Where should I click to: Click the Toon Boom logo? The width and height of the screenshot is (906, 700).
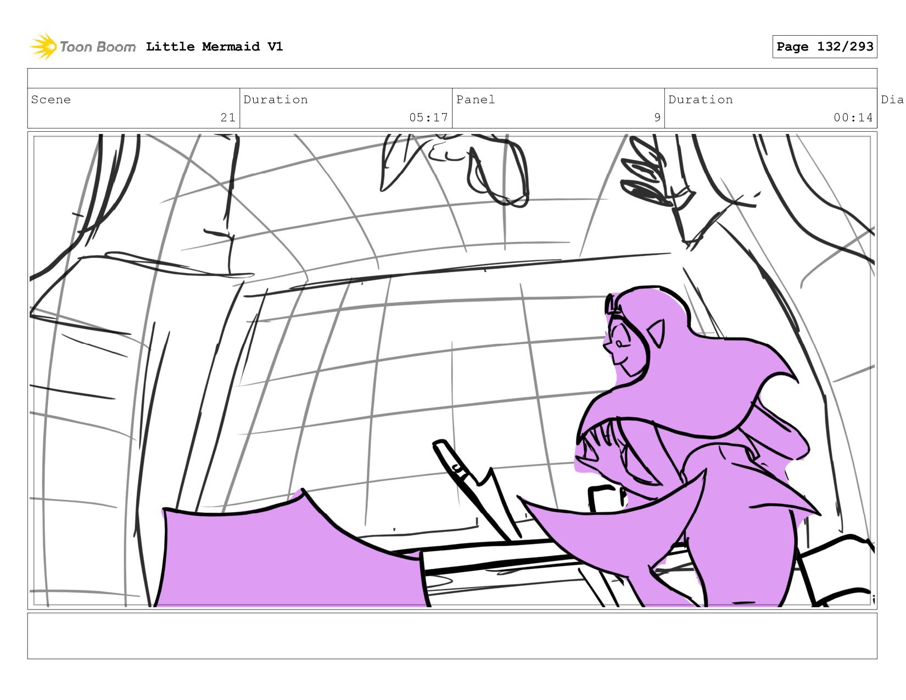pos(82,47)
